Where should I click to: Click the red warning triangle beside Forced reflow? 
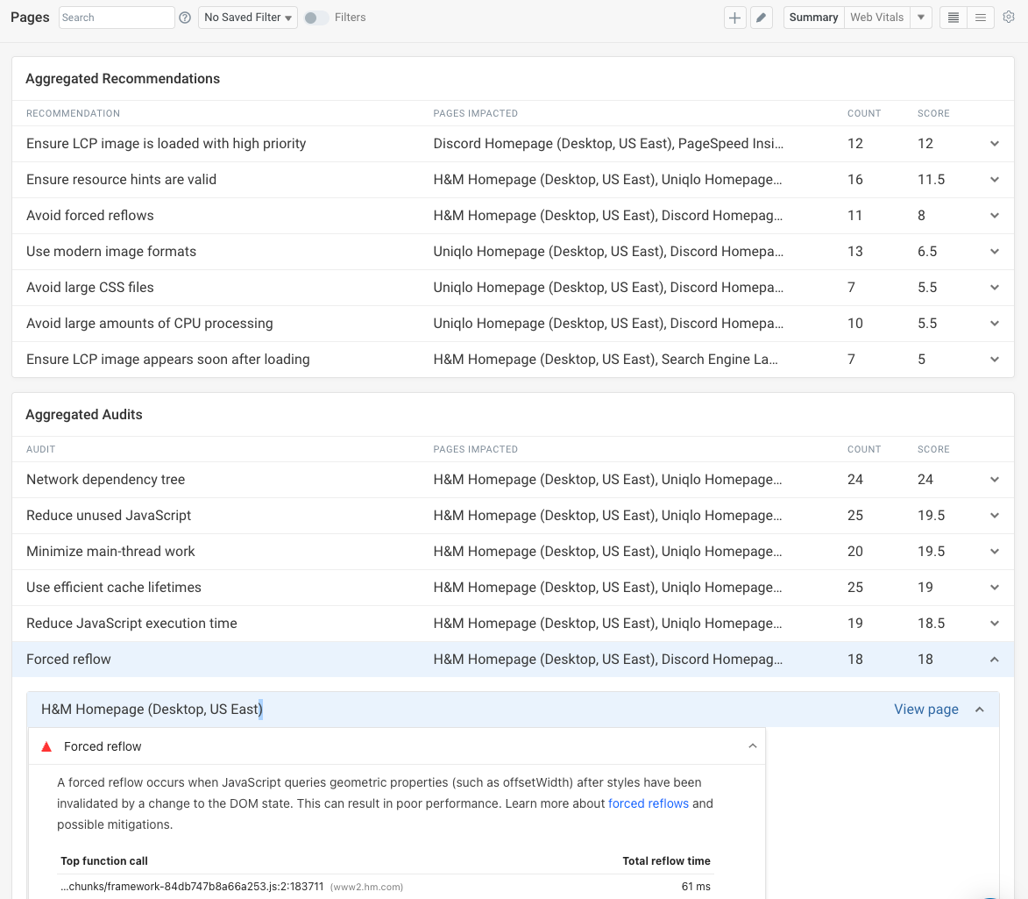[x=47, y=746]
